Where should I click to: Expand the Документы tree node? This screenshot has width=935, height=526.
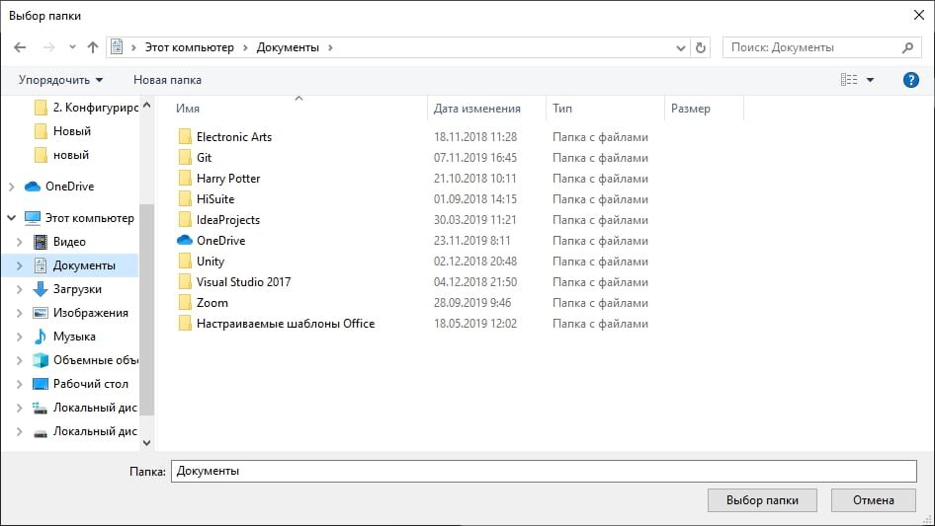coord(19,265)
